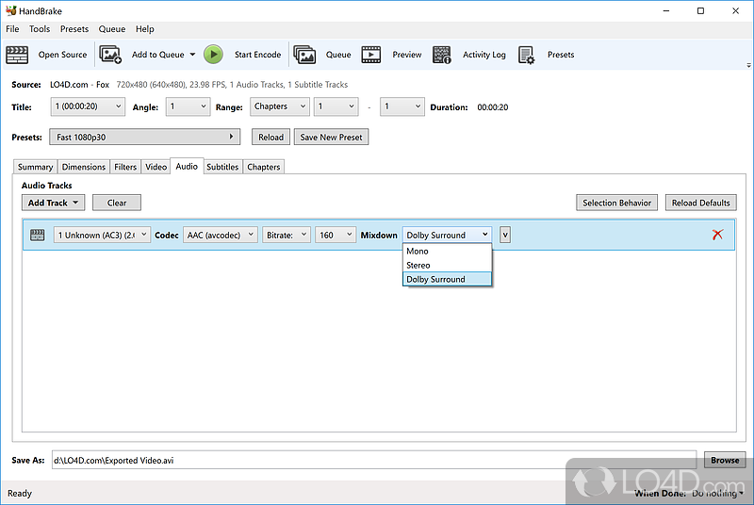Open the When Done dropdown
Screen dimensions: 754x505
[x=717, y=493]
